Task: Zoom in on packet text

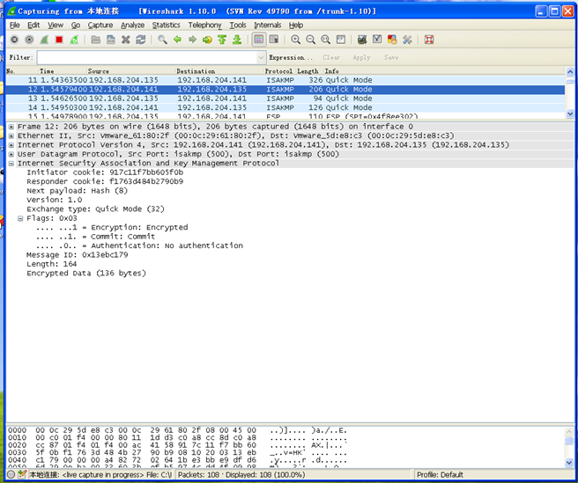Action: 295,40
